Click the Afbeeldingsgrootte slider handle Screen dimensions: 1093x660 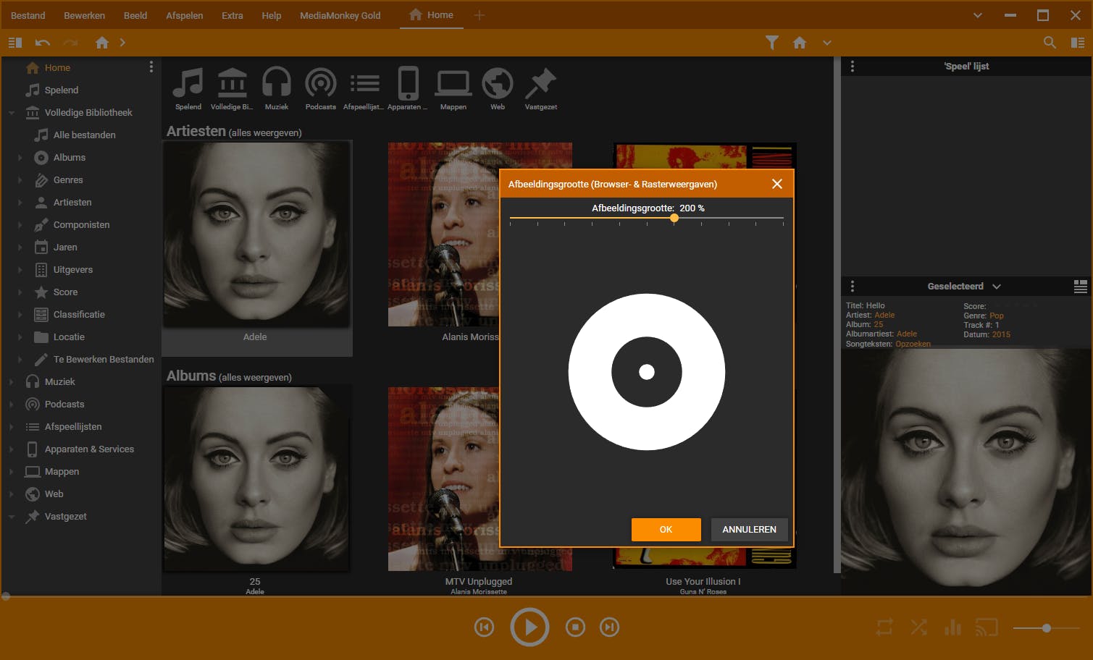point(674,218)
